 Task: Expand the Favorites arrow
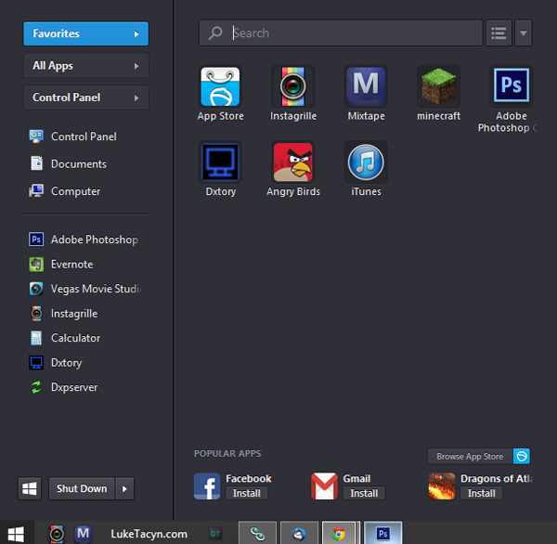click(x=136, y=33)
